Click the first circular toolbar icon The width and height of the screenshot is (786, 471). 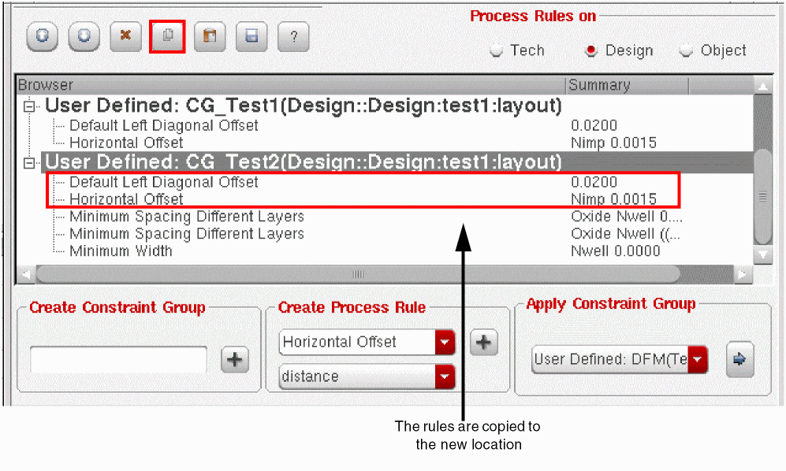pyautogui.click(x=42, y=36)
